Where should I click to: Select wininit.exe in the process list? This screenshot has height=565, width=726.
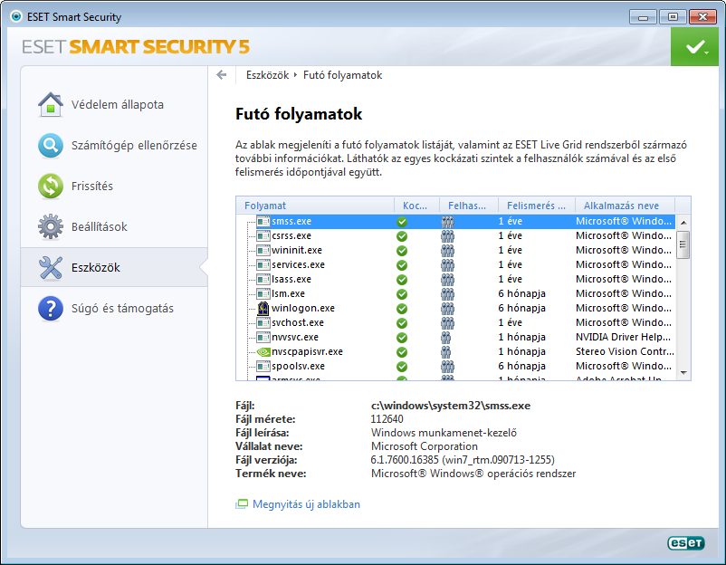[x=455, y=250]
